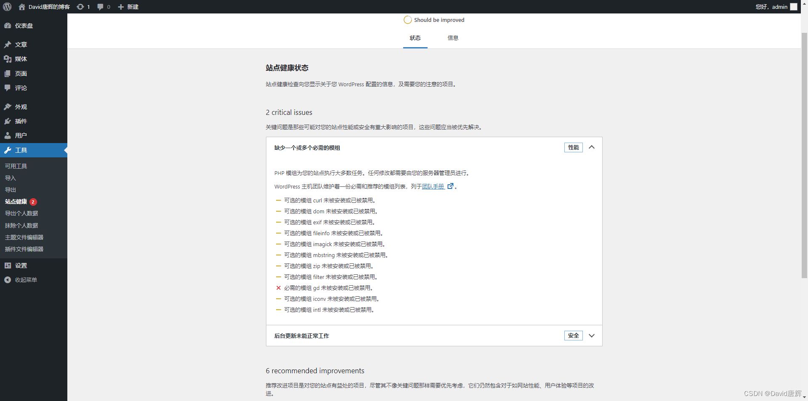Click the 用户 user icon

8,135
